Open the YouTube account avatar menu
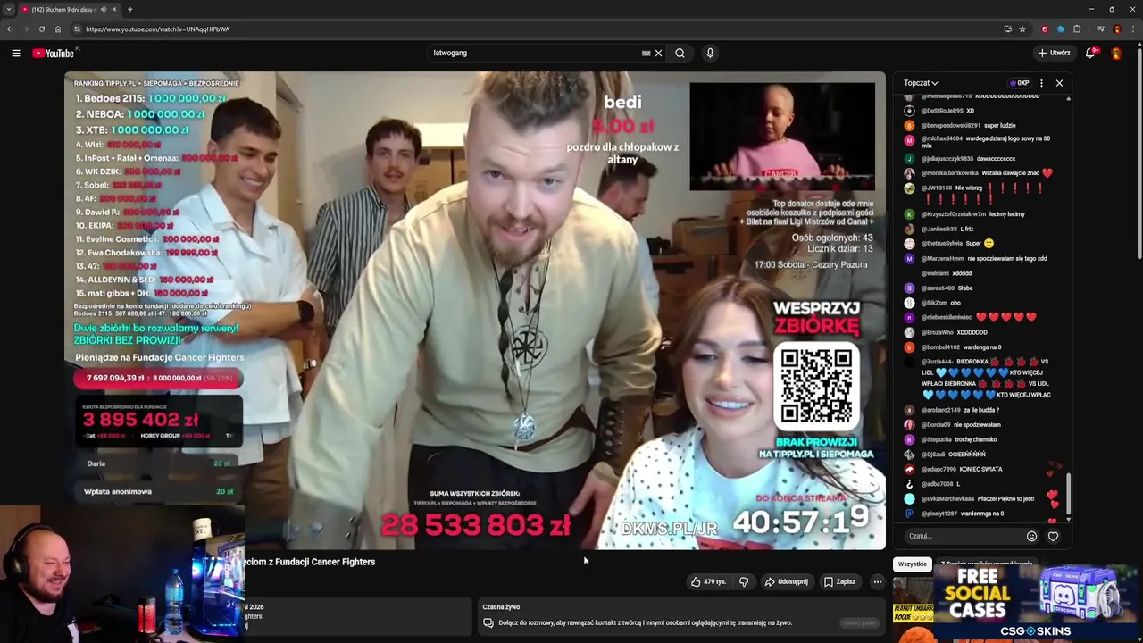The image size is (1143, 643). (1116, 53)
